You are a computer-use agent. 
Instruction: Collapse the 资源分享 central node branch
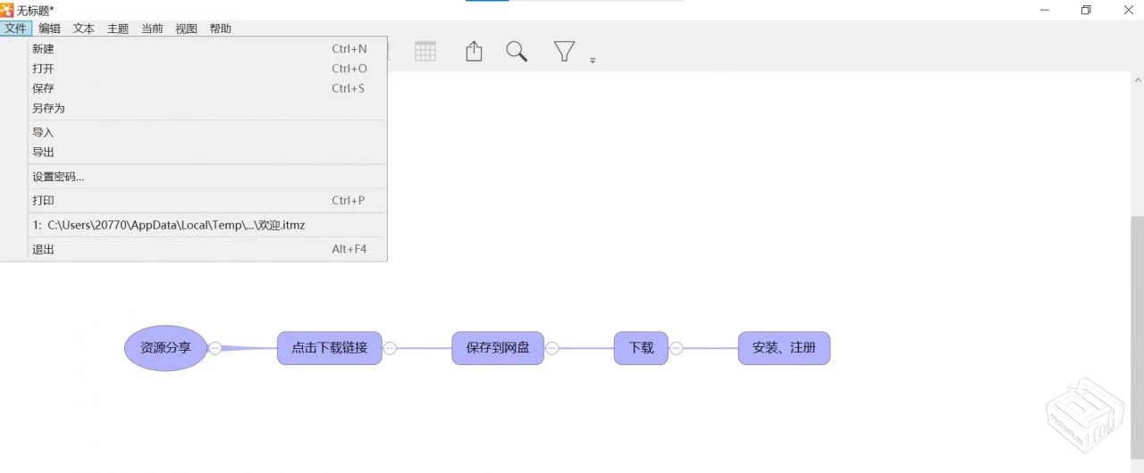click(215, 348)
